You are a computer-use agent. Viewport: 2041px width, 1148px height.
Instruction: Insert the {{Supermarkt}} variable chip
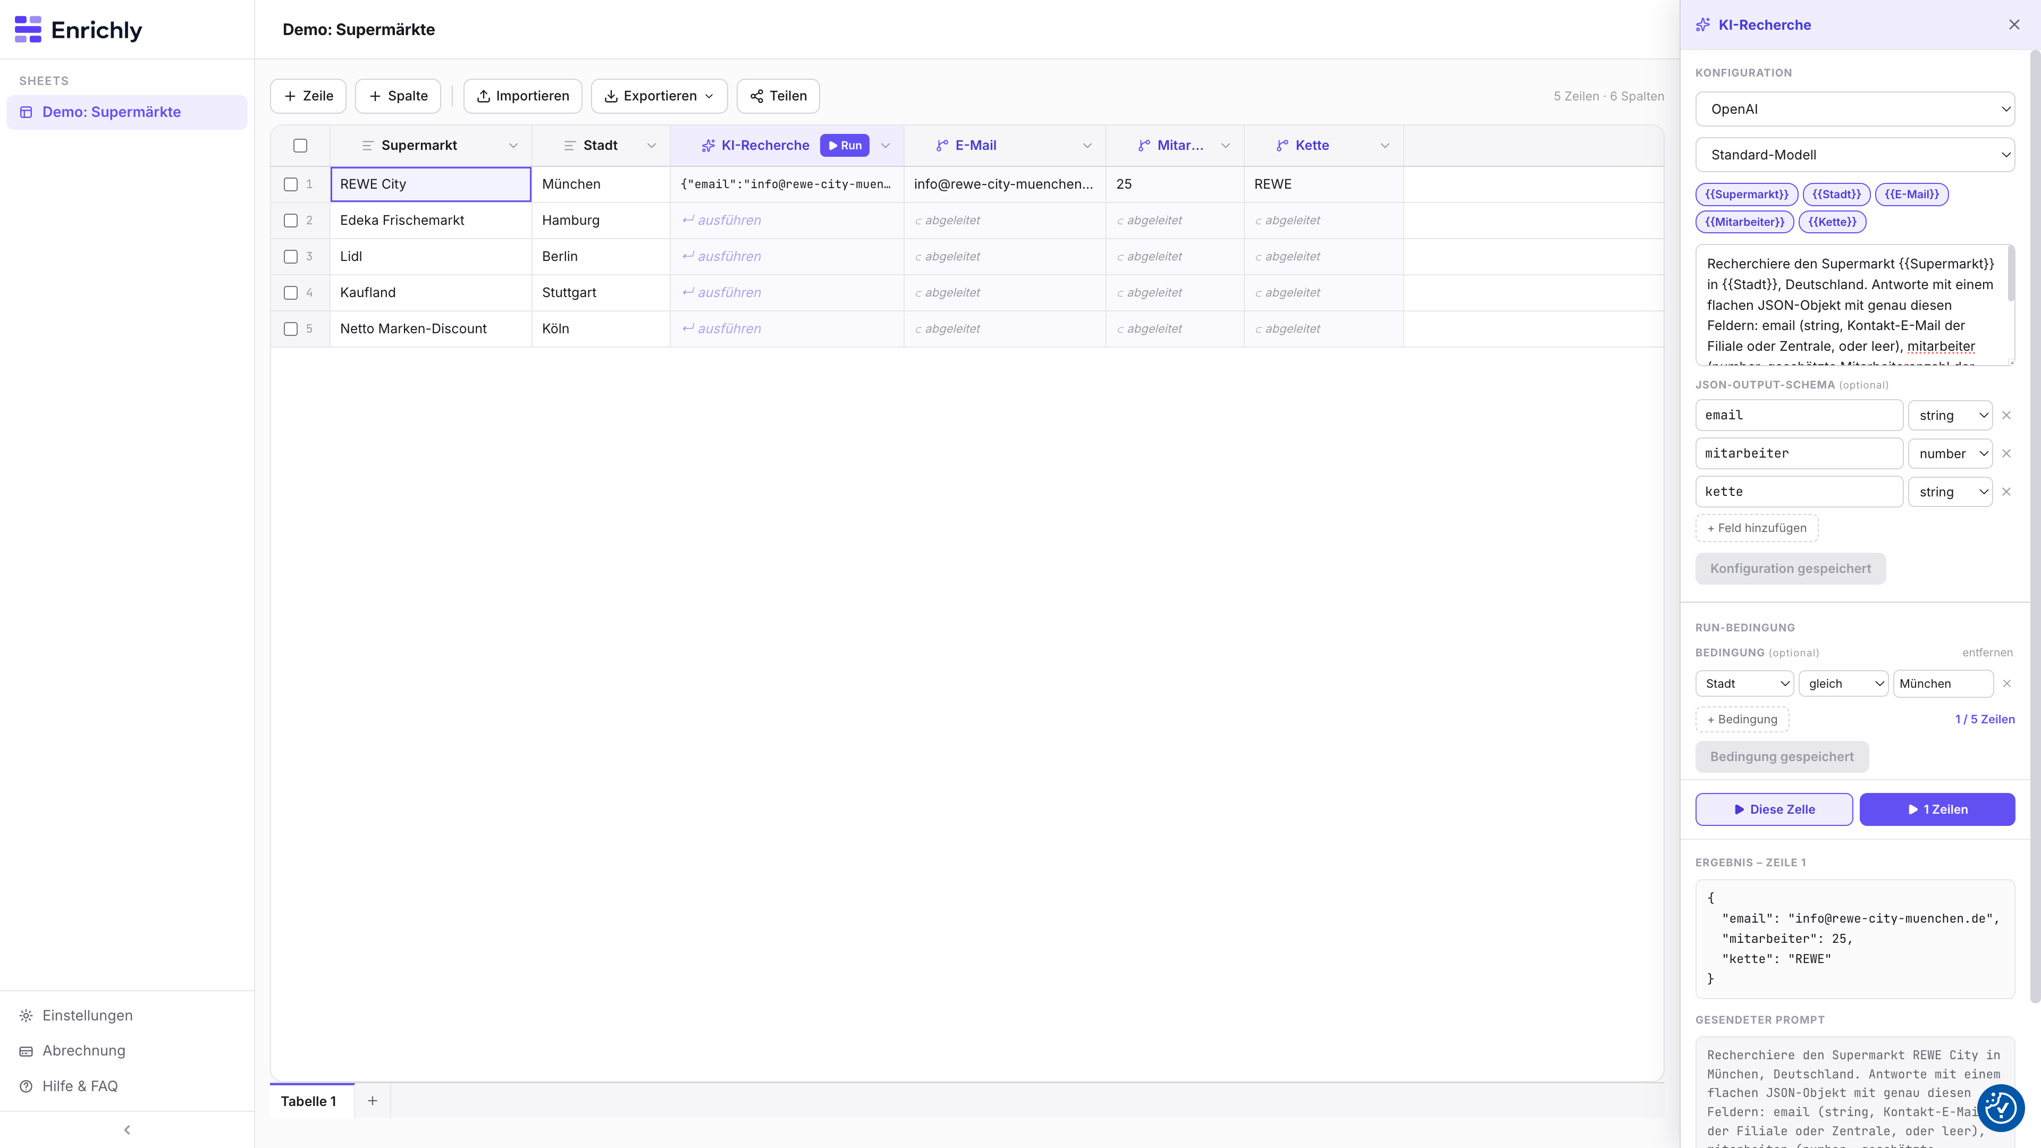click(x=1746, y=194)
